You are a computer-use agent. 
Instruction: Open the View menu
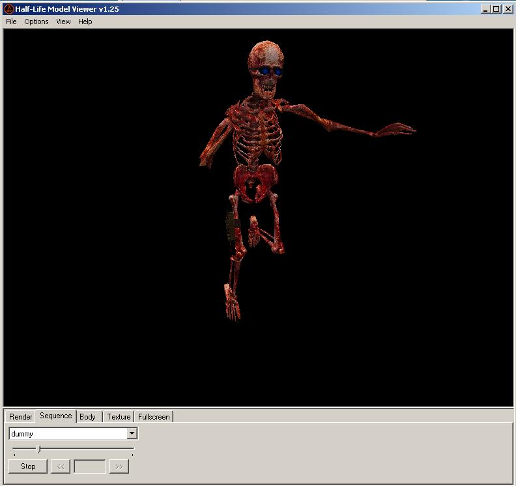63,21
